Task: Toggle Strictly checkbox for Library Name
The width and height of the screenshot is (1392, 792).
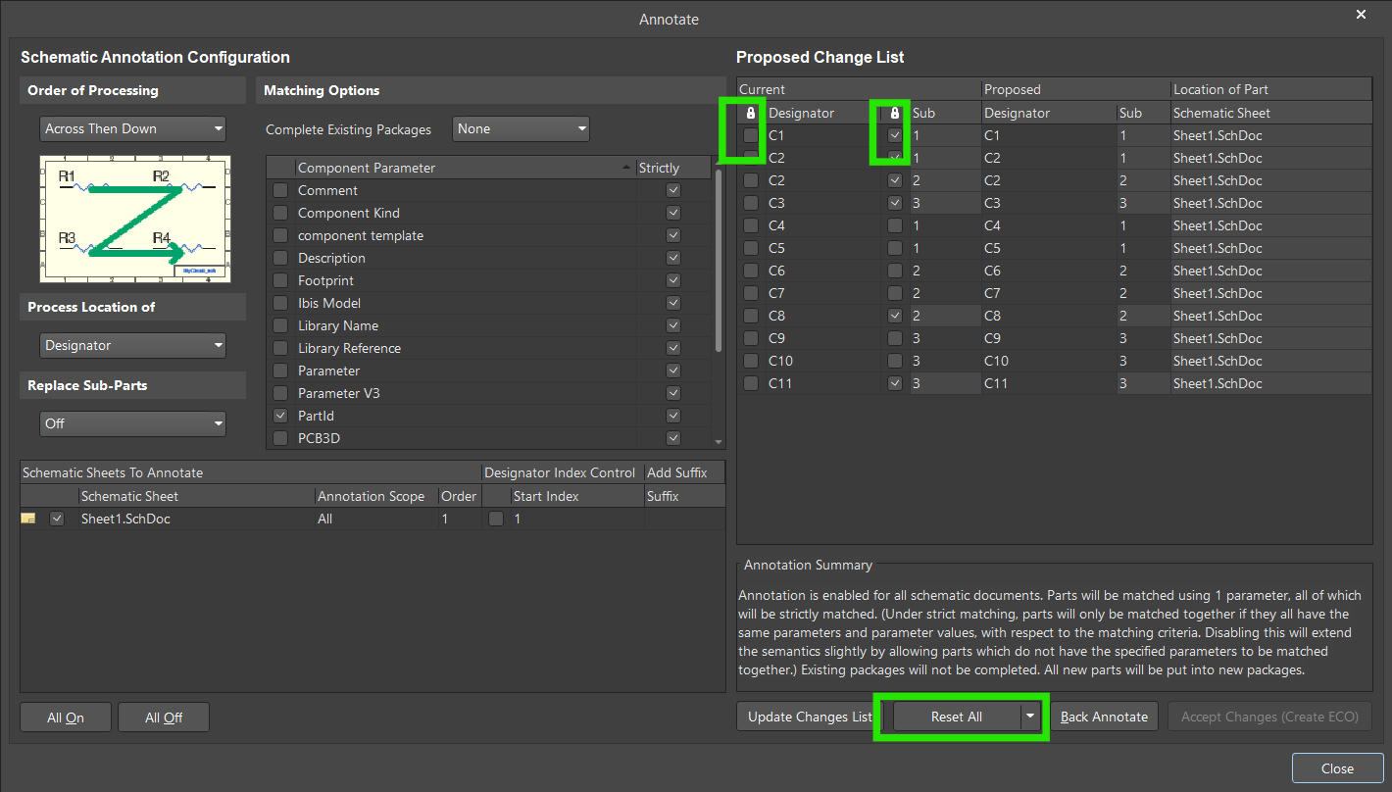Action: [x=672, y=325]
